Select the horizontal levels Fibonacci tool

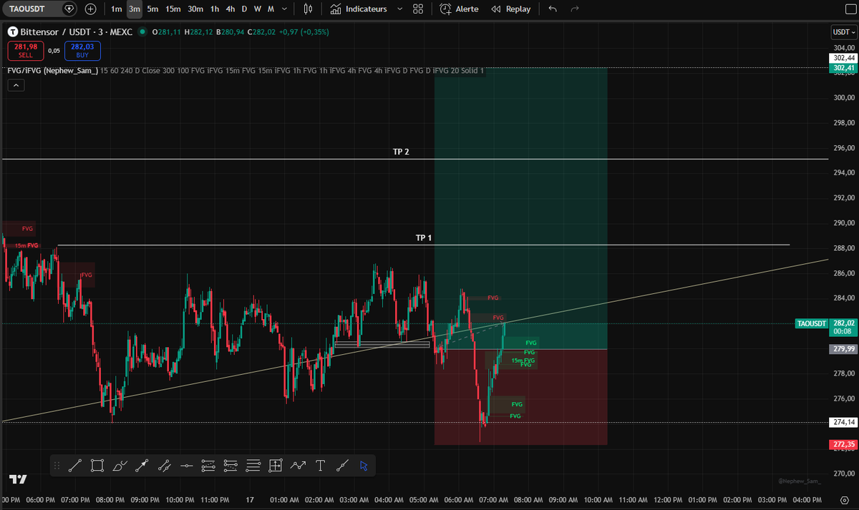point(253,466)
